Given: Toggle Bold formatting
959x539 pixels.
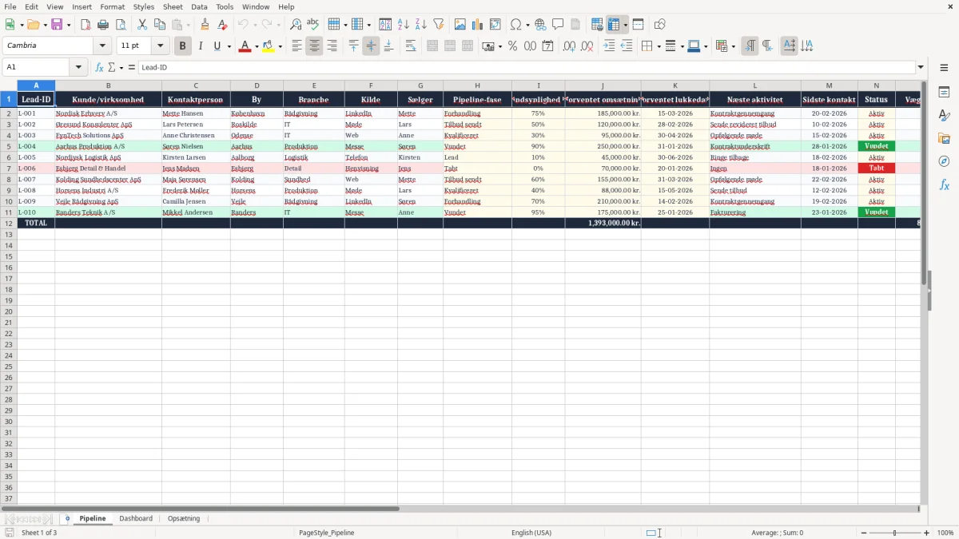Looking at the screenshot, I should (182, 46).
